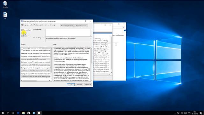
Task: Open the Action Center notifications icon
Action: [x=201, y=113]
